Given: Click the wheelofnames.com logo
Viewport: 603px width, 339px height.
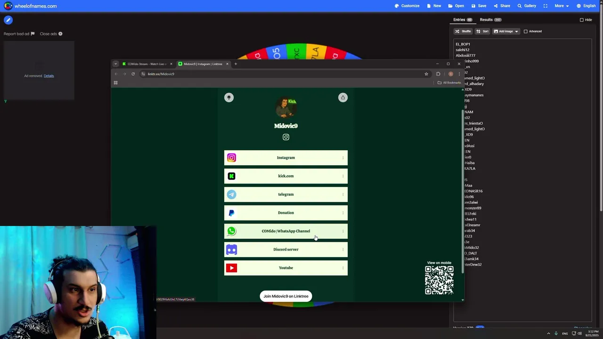Looking at the screenshot, I should click(30, 6).
